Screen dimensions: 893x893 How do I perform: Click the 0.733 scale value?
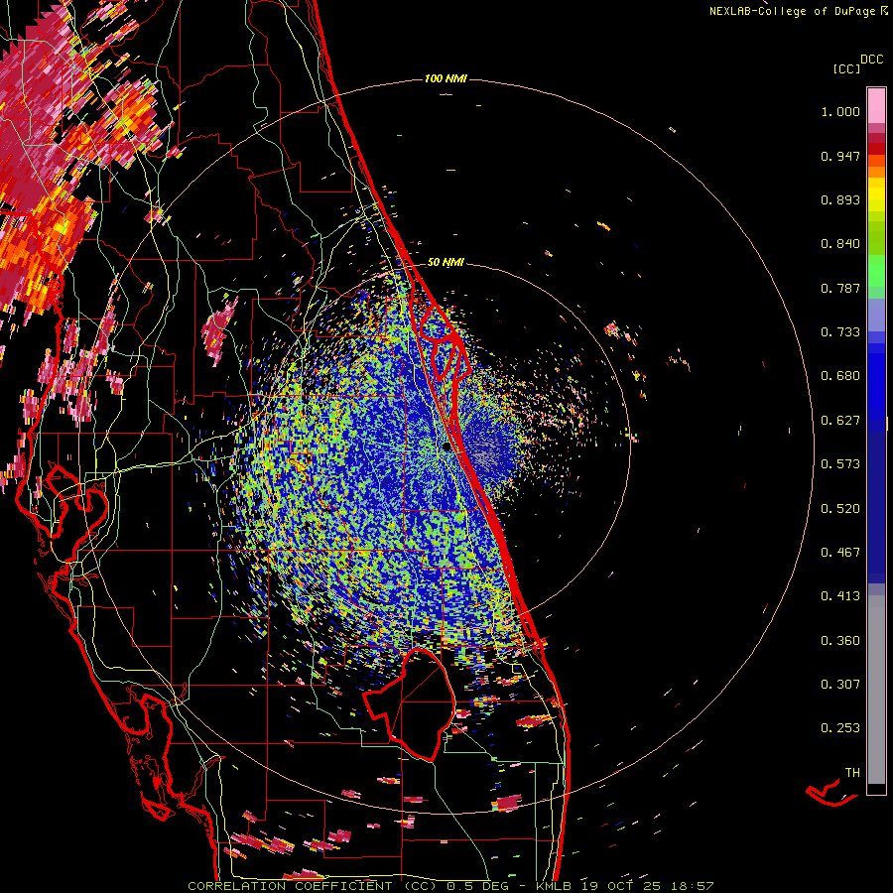[x=840, y=332]
